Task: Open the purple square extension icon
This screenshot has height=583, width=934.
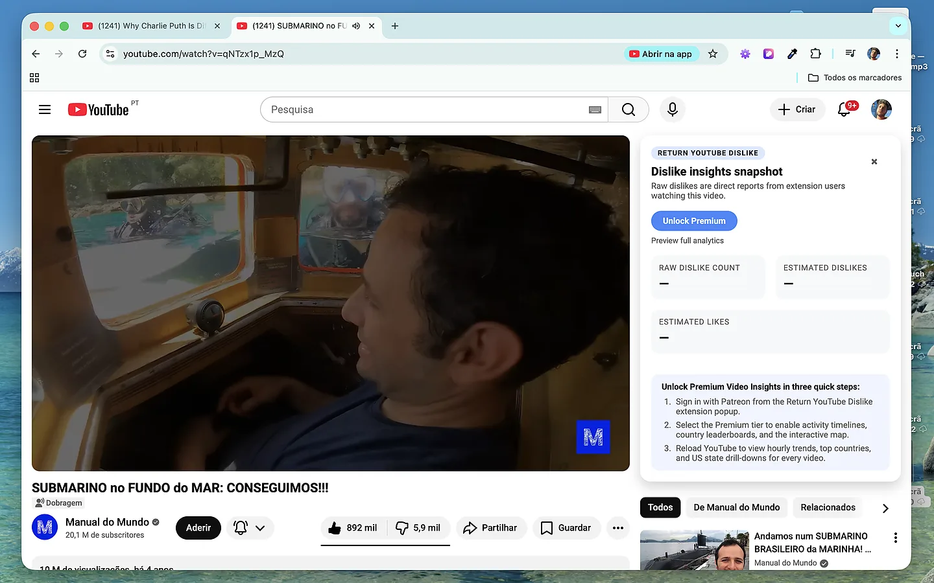Action: (x=769, y=54)
